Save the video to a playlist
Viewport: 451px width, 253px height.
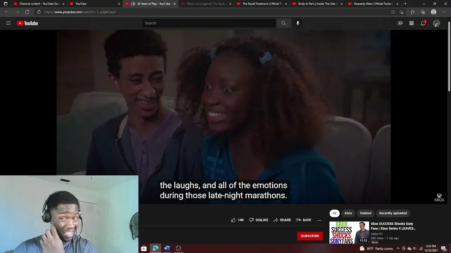pos(304,220)
